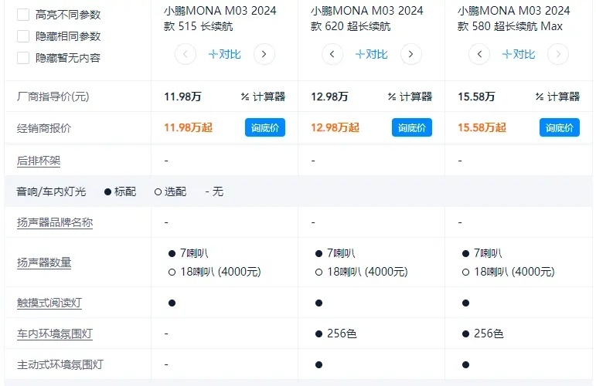
Task: Click left arrow under 580 超长续航 Max model
Action: coord(479,54)
